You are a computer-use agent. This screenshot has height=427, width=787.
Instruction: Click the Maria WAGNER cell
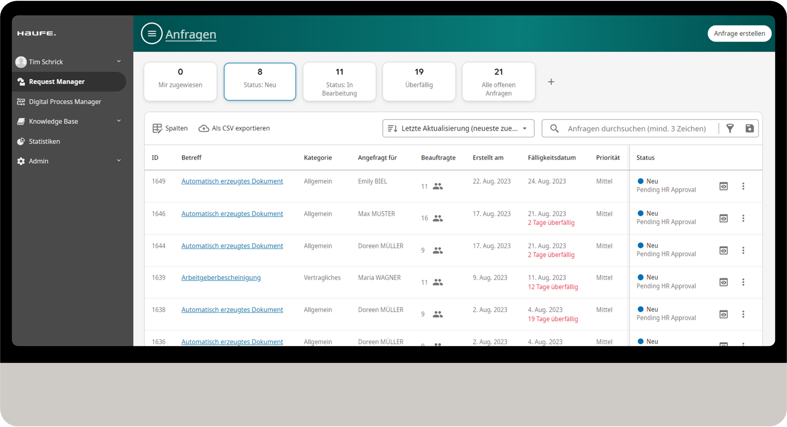coord(379,277)
